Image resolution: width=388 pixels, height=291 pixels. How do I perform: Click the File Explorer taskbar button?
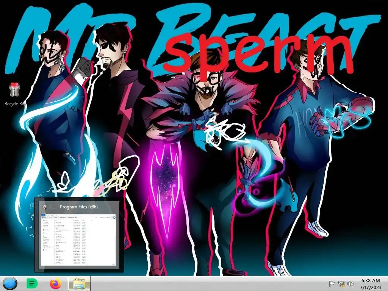pyautogui.click(x=79, y=283)
